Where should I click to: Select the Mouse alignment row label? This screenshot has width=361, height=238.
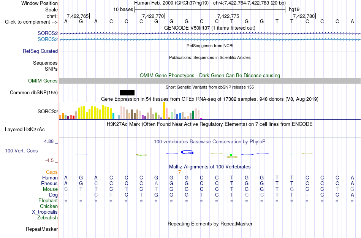tap(51, 189)
